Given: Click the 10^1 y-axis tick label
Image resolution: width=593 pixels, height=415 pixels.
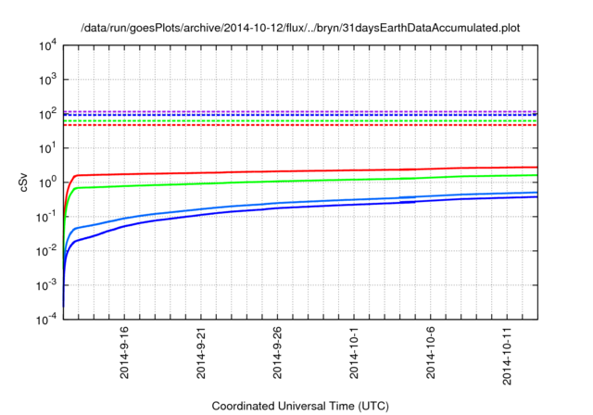Looking at the screenshot, I should [x=47, y=148].
